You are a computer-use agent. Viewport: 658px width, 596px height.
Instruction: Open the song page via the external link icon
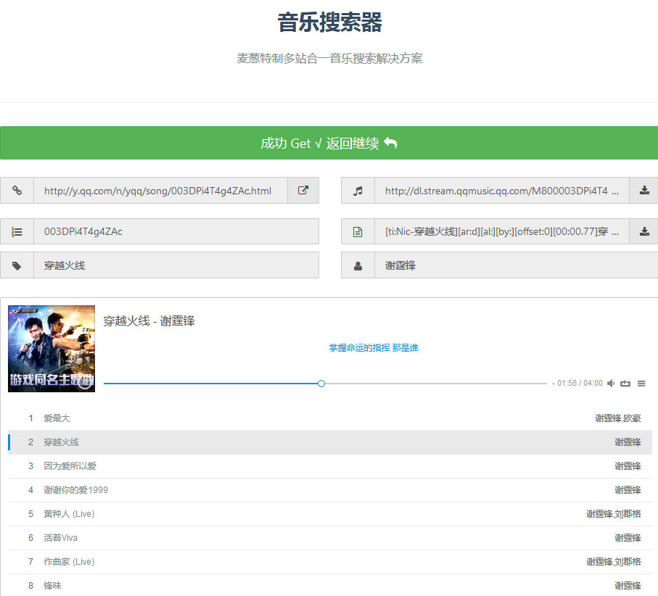[x=303, y=190]
